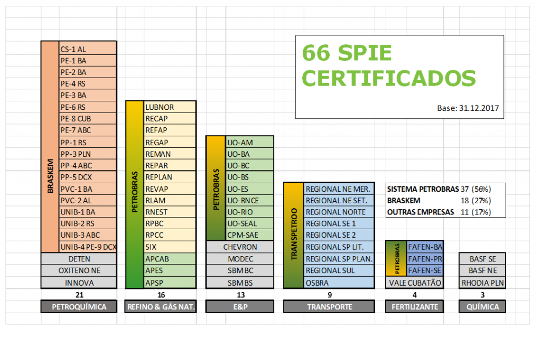This screenshot has height=348, width=541.
Task: Click the "REGIONAL SP LIT." cell
Action: [x=339, y=247]
